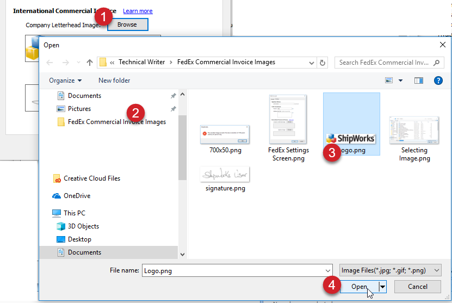The image size is (452, 303).
Task: Go up one folder level
Action: point(90,62)
